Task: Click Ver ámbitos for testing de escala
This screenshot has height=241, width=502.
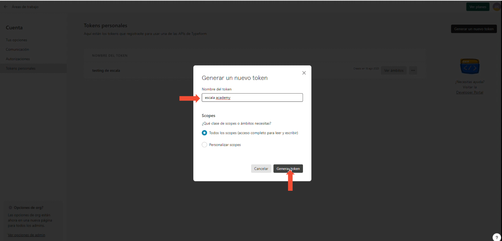Action: [394, 71]
